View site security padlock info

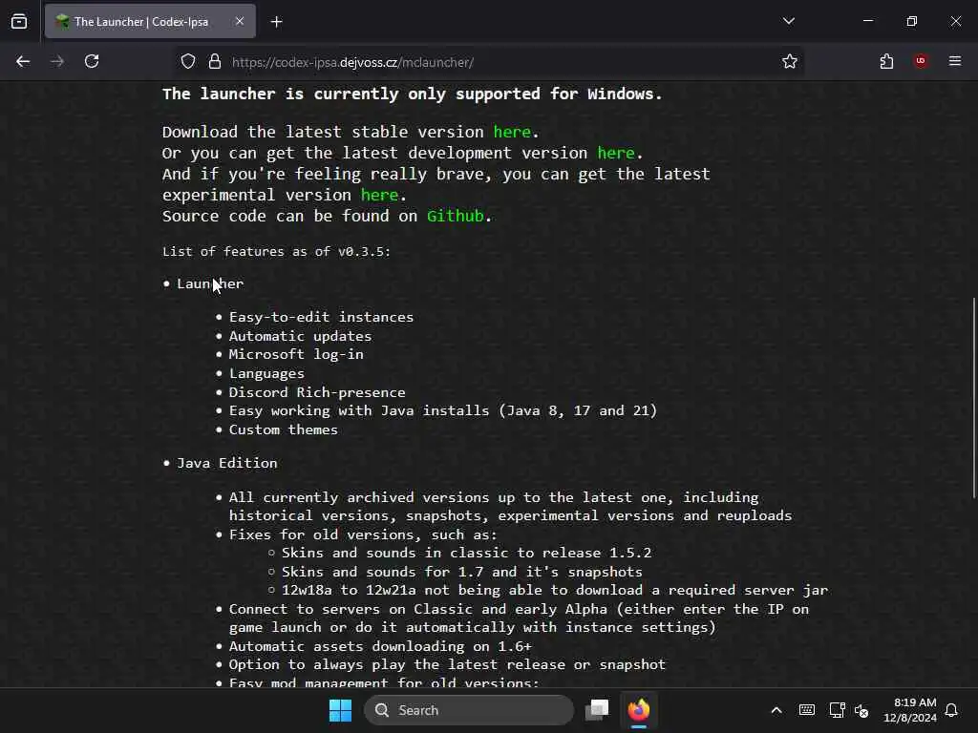pyautogui.click(x=215, y=62)
